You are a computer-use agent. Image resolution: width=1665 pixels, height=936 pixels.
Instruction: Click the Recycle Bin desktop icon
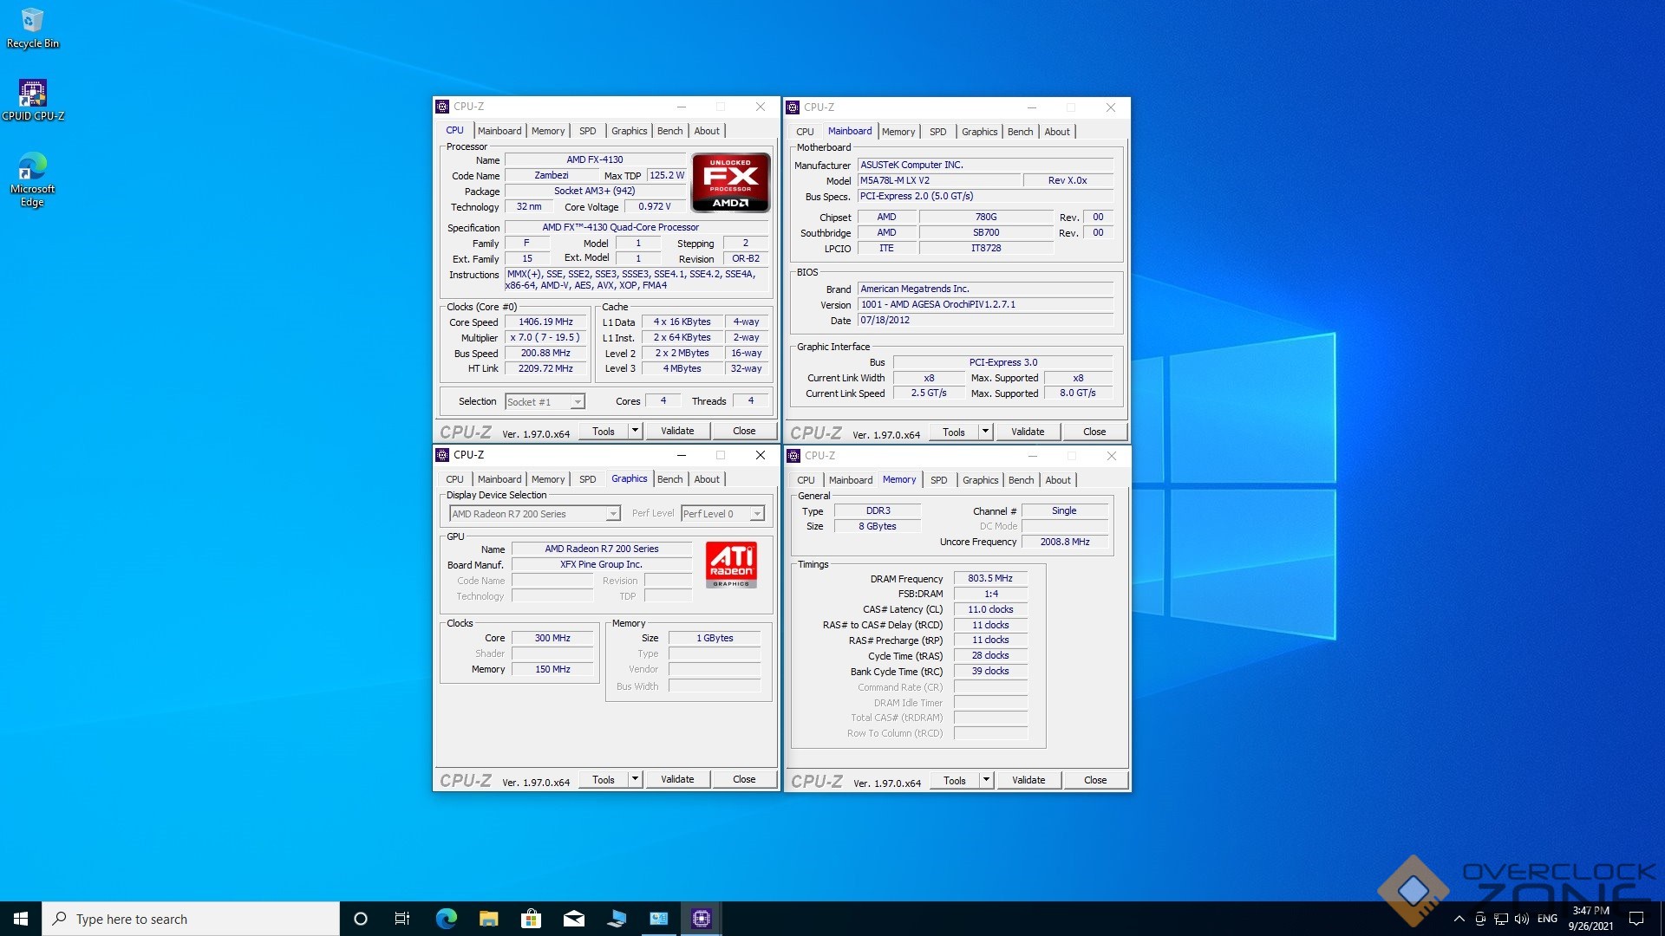[x=33, y=21]
